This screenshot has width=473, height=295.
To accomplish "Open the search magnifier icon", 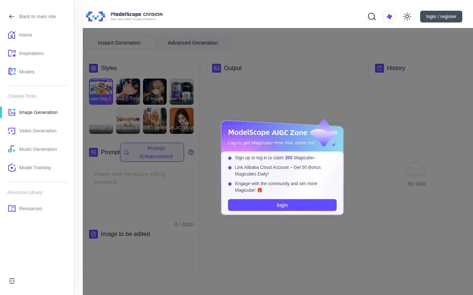I will 372,17.
